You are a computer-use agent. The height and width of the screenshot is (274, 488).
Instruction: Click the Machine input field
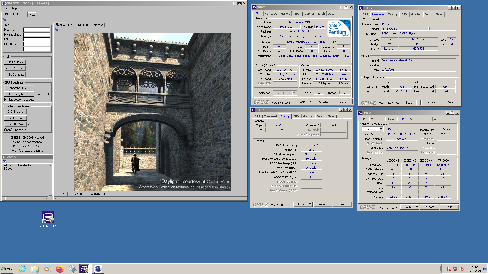pyautogui.click(x=37, y=30)
